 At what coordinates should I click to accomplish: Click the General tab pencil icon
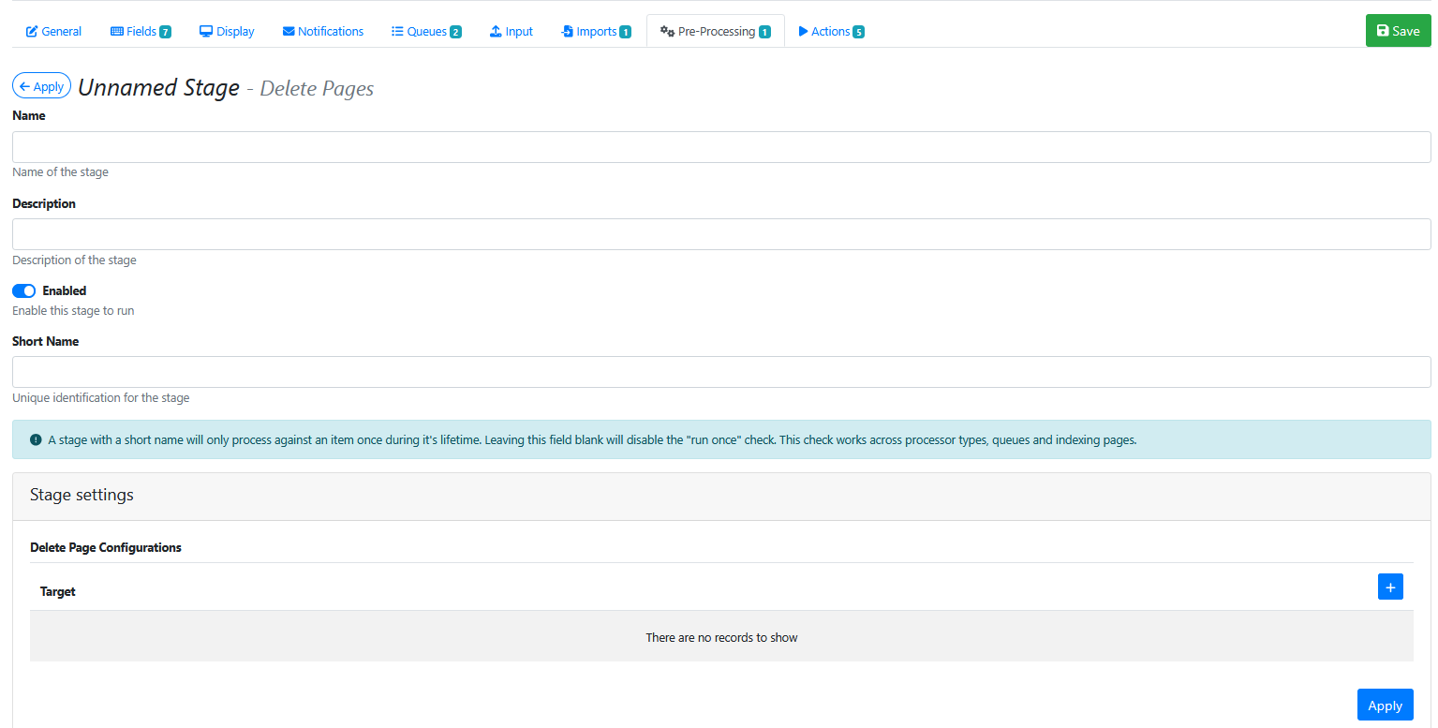pyautogui.click(x=32, y=32)
